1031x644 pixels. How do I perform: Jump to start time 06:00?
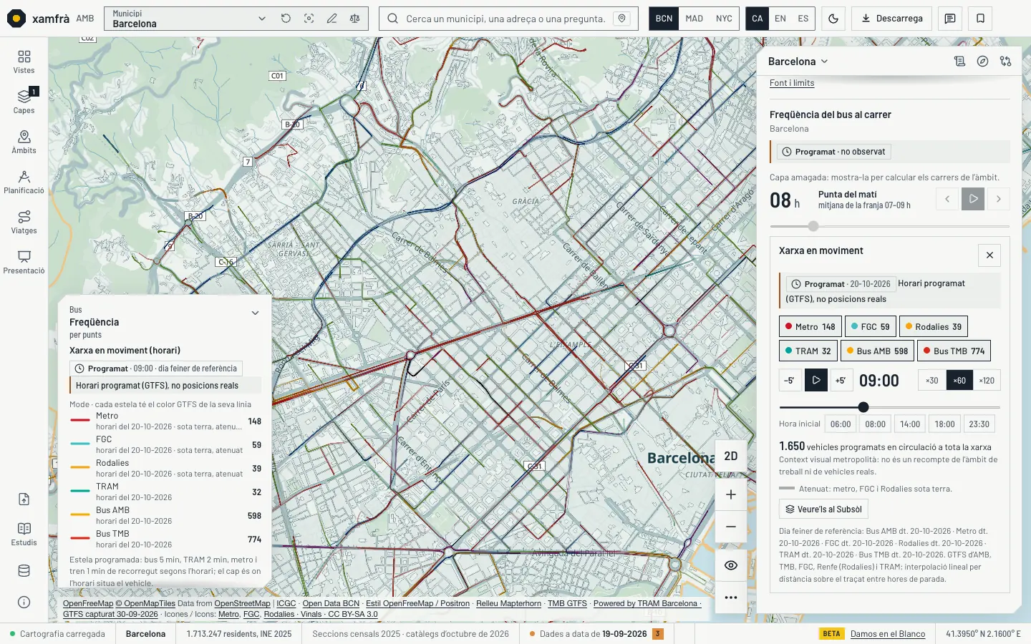point(841,424)
